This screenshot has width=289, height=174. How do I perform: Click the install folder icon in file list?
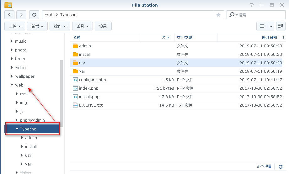tap(75, 54)
